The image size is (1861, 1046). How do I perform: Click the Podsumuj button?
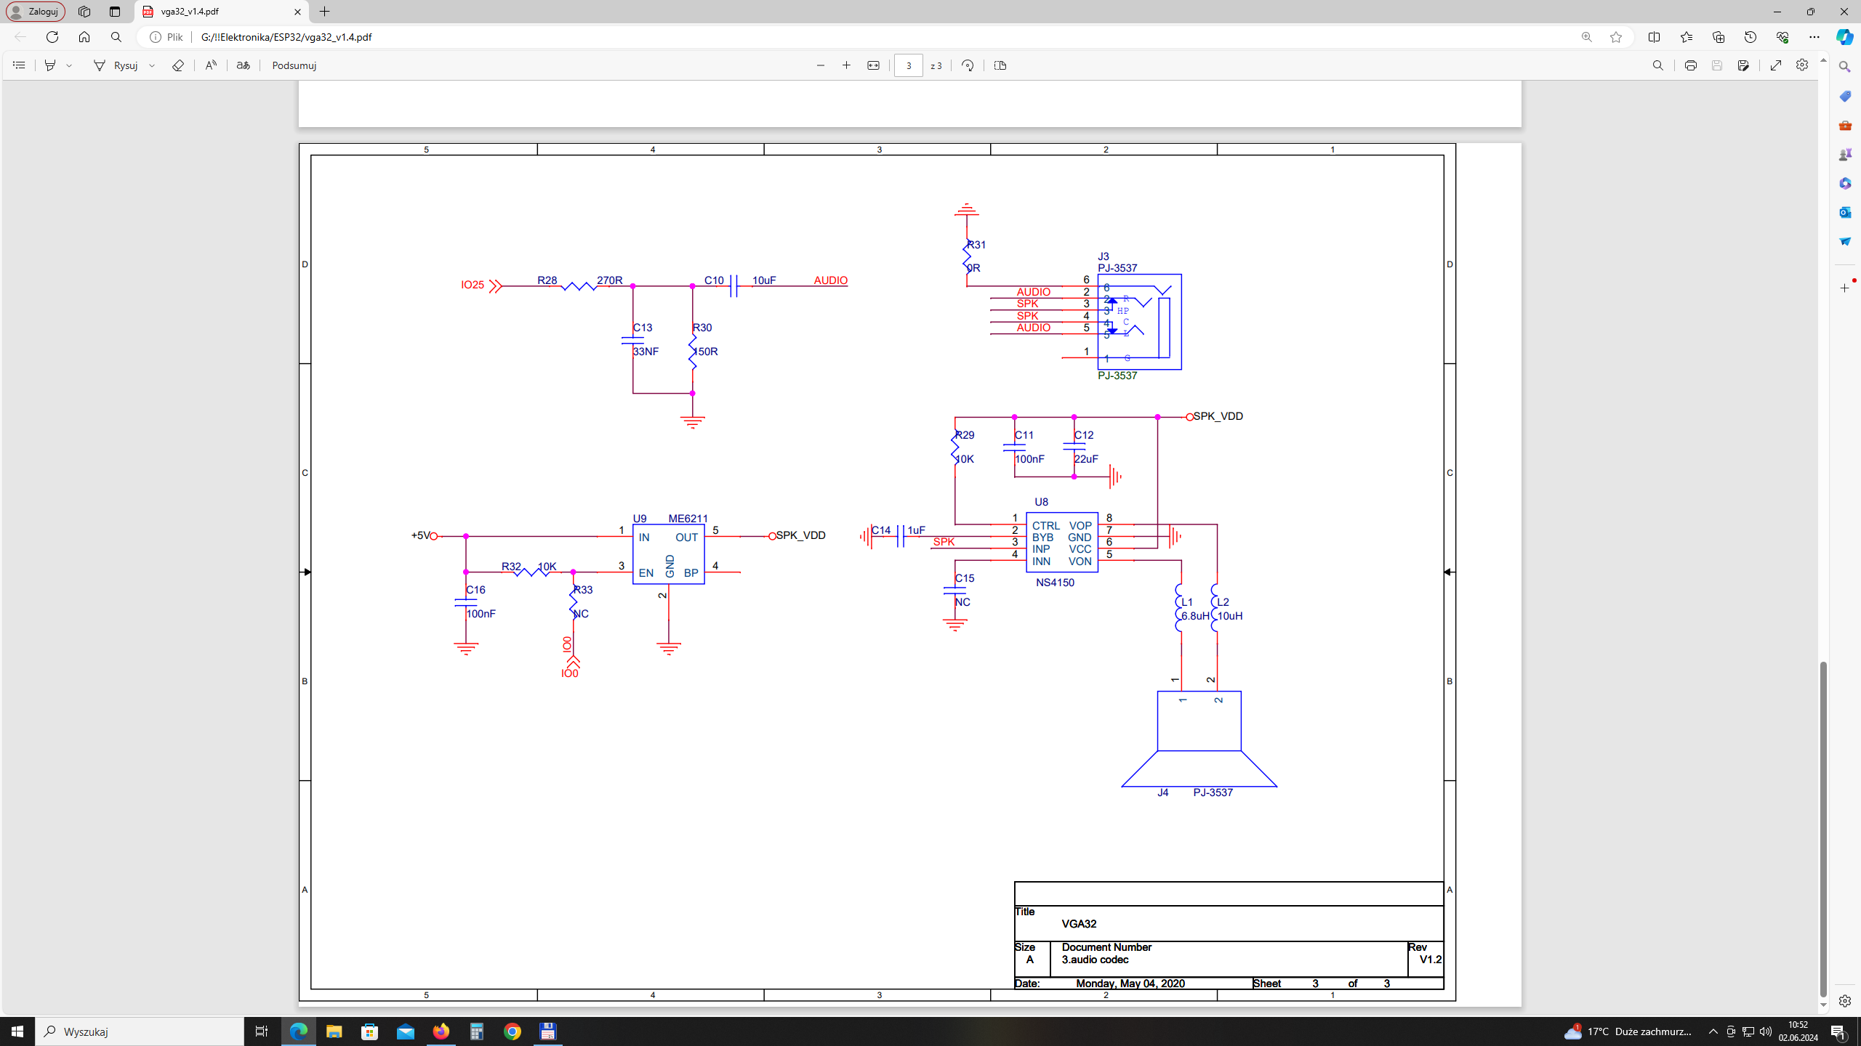(294, 65)
